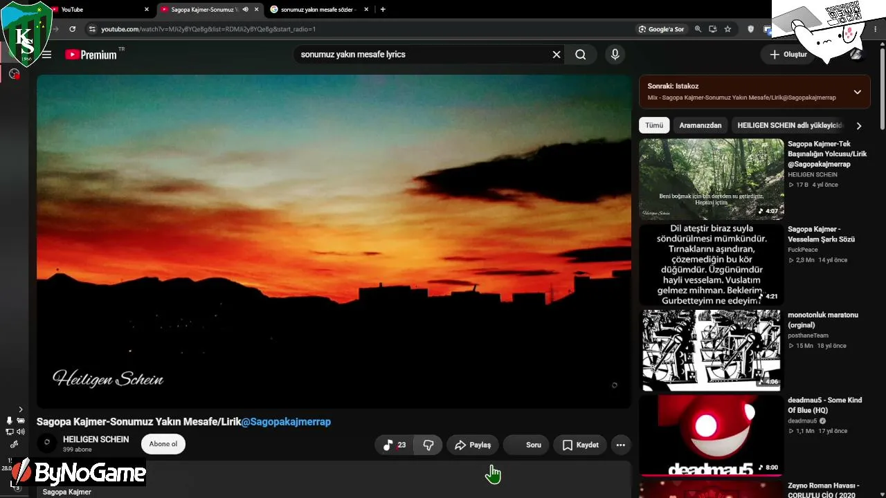Share the video with 'Paylaş'

coord(473,445)
